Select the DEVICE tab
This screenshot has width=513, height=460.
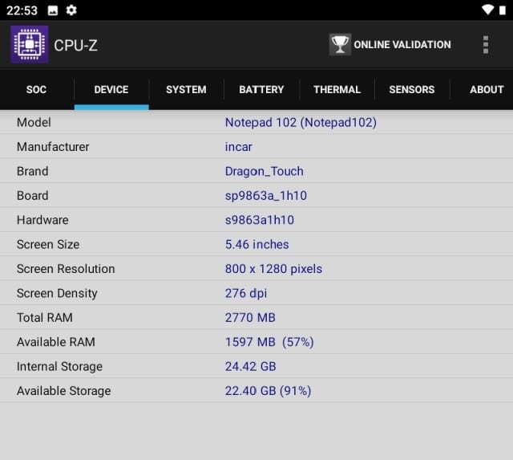click(111, 89)
